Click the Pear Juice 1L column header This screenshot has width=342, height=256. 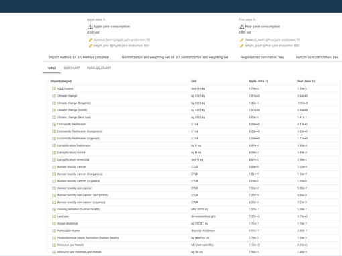click(x=306, y=81)
